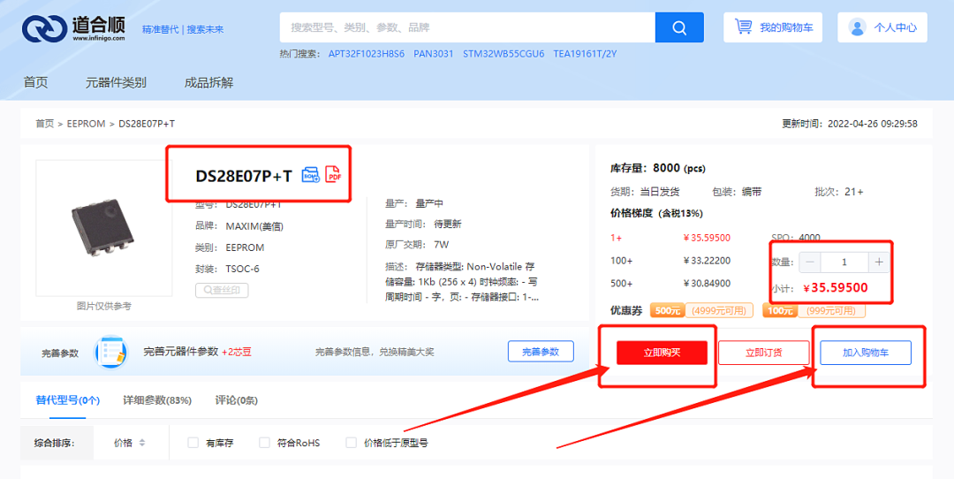The width and height of the screenshot is (954, 479).
Task: Click the 查丝印 button
Action: (x=222, y=291)
